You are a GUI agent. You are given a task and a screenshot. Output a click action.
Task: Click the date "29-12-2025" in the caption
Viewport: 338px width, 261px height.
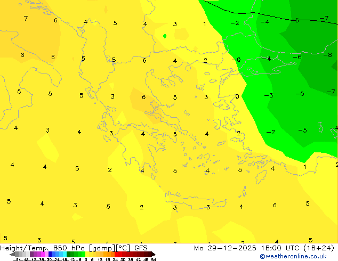[232, 248]
